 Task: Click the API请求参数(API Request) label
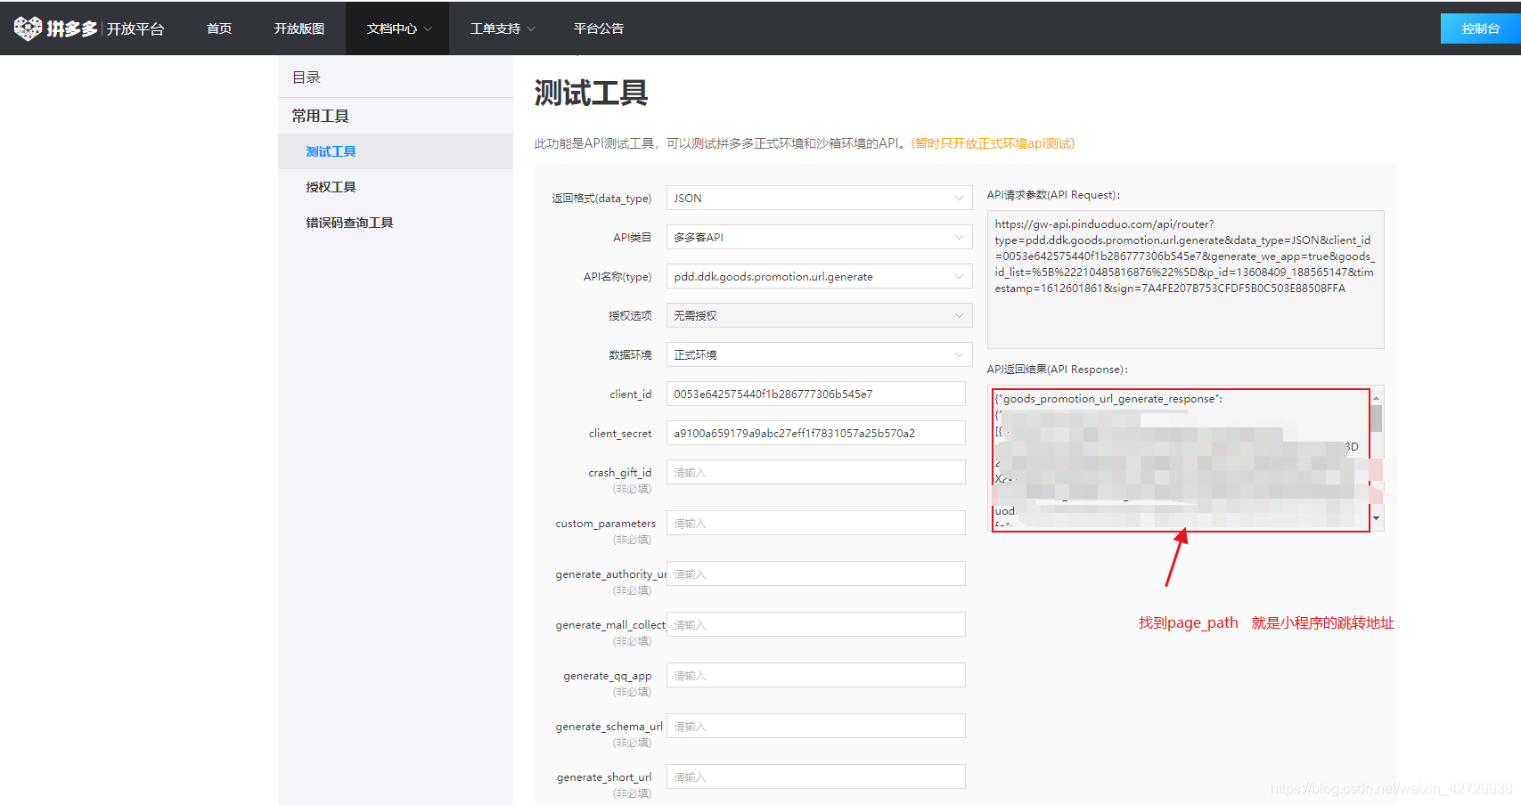tap(1053, 195)
